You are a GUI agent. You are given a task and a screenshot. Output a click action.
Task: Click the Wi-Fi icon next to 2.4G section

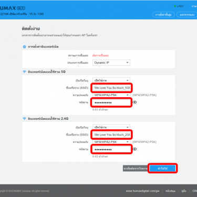[24, 119]
